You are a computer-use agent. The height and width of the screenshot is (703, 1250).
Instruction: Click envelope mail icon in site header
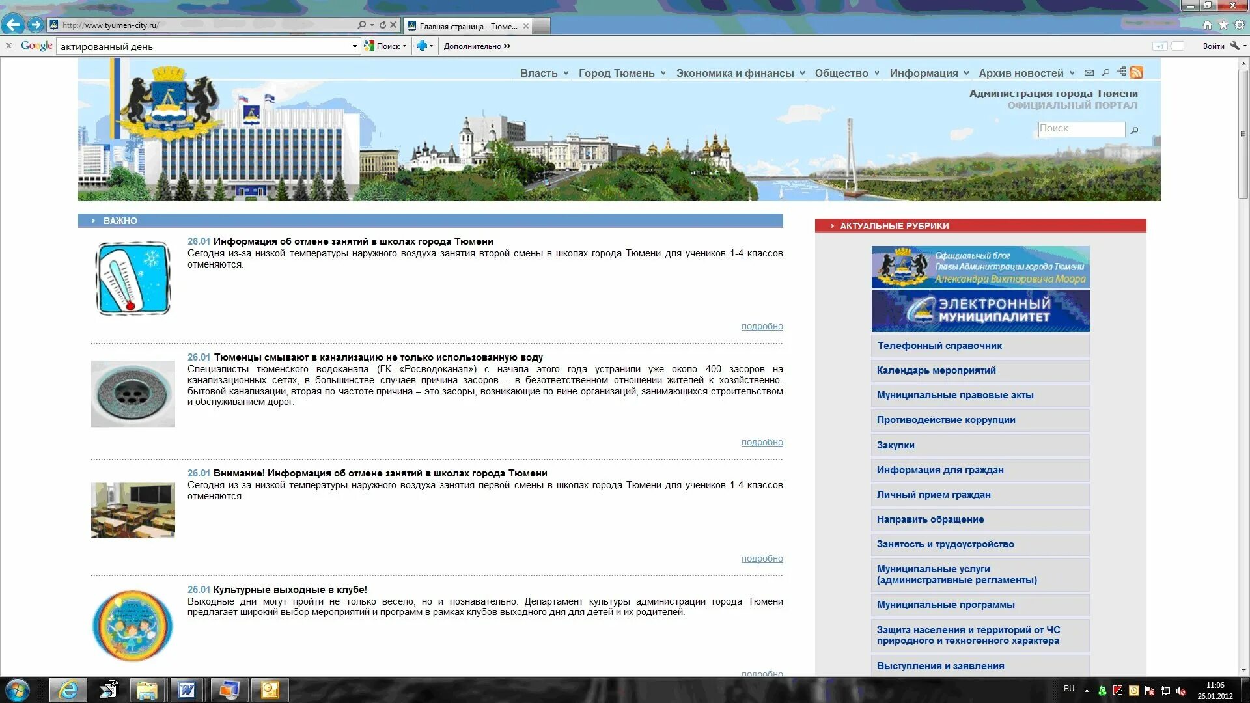point(1089,72)
